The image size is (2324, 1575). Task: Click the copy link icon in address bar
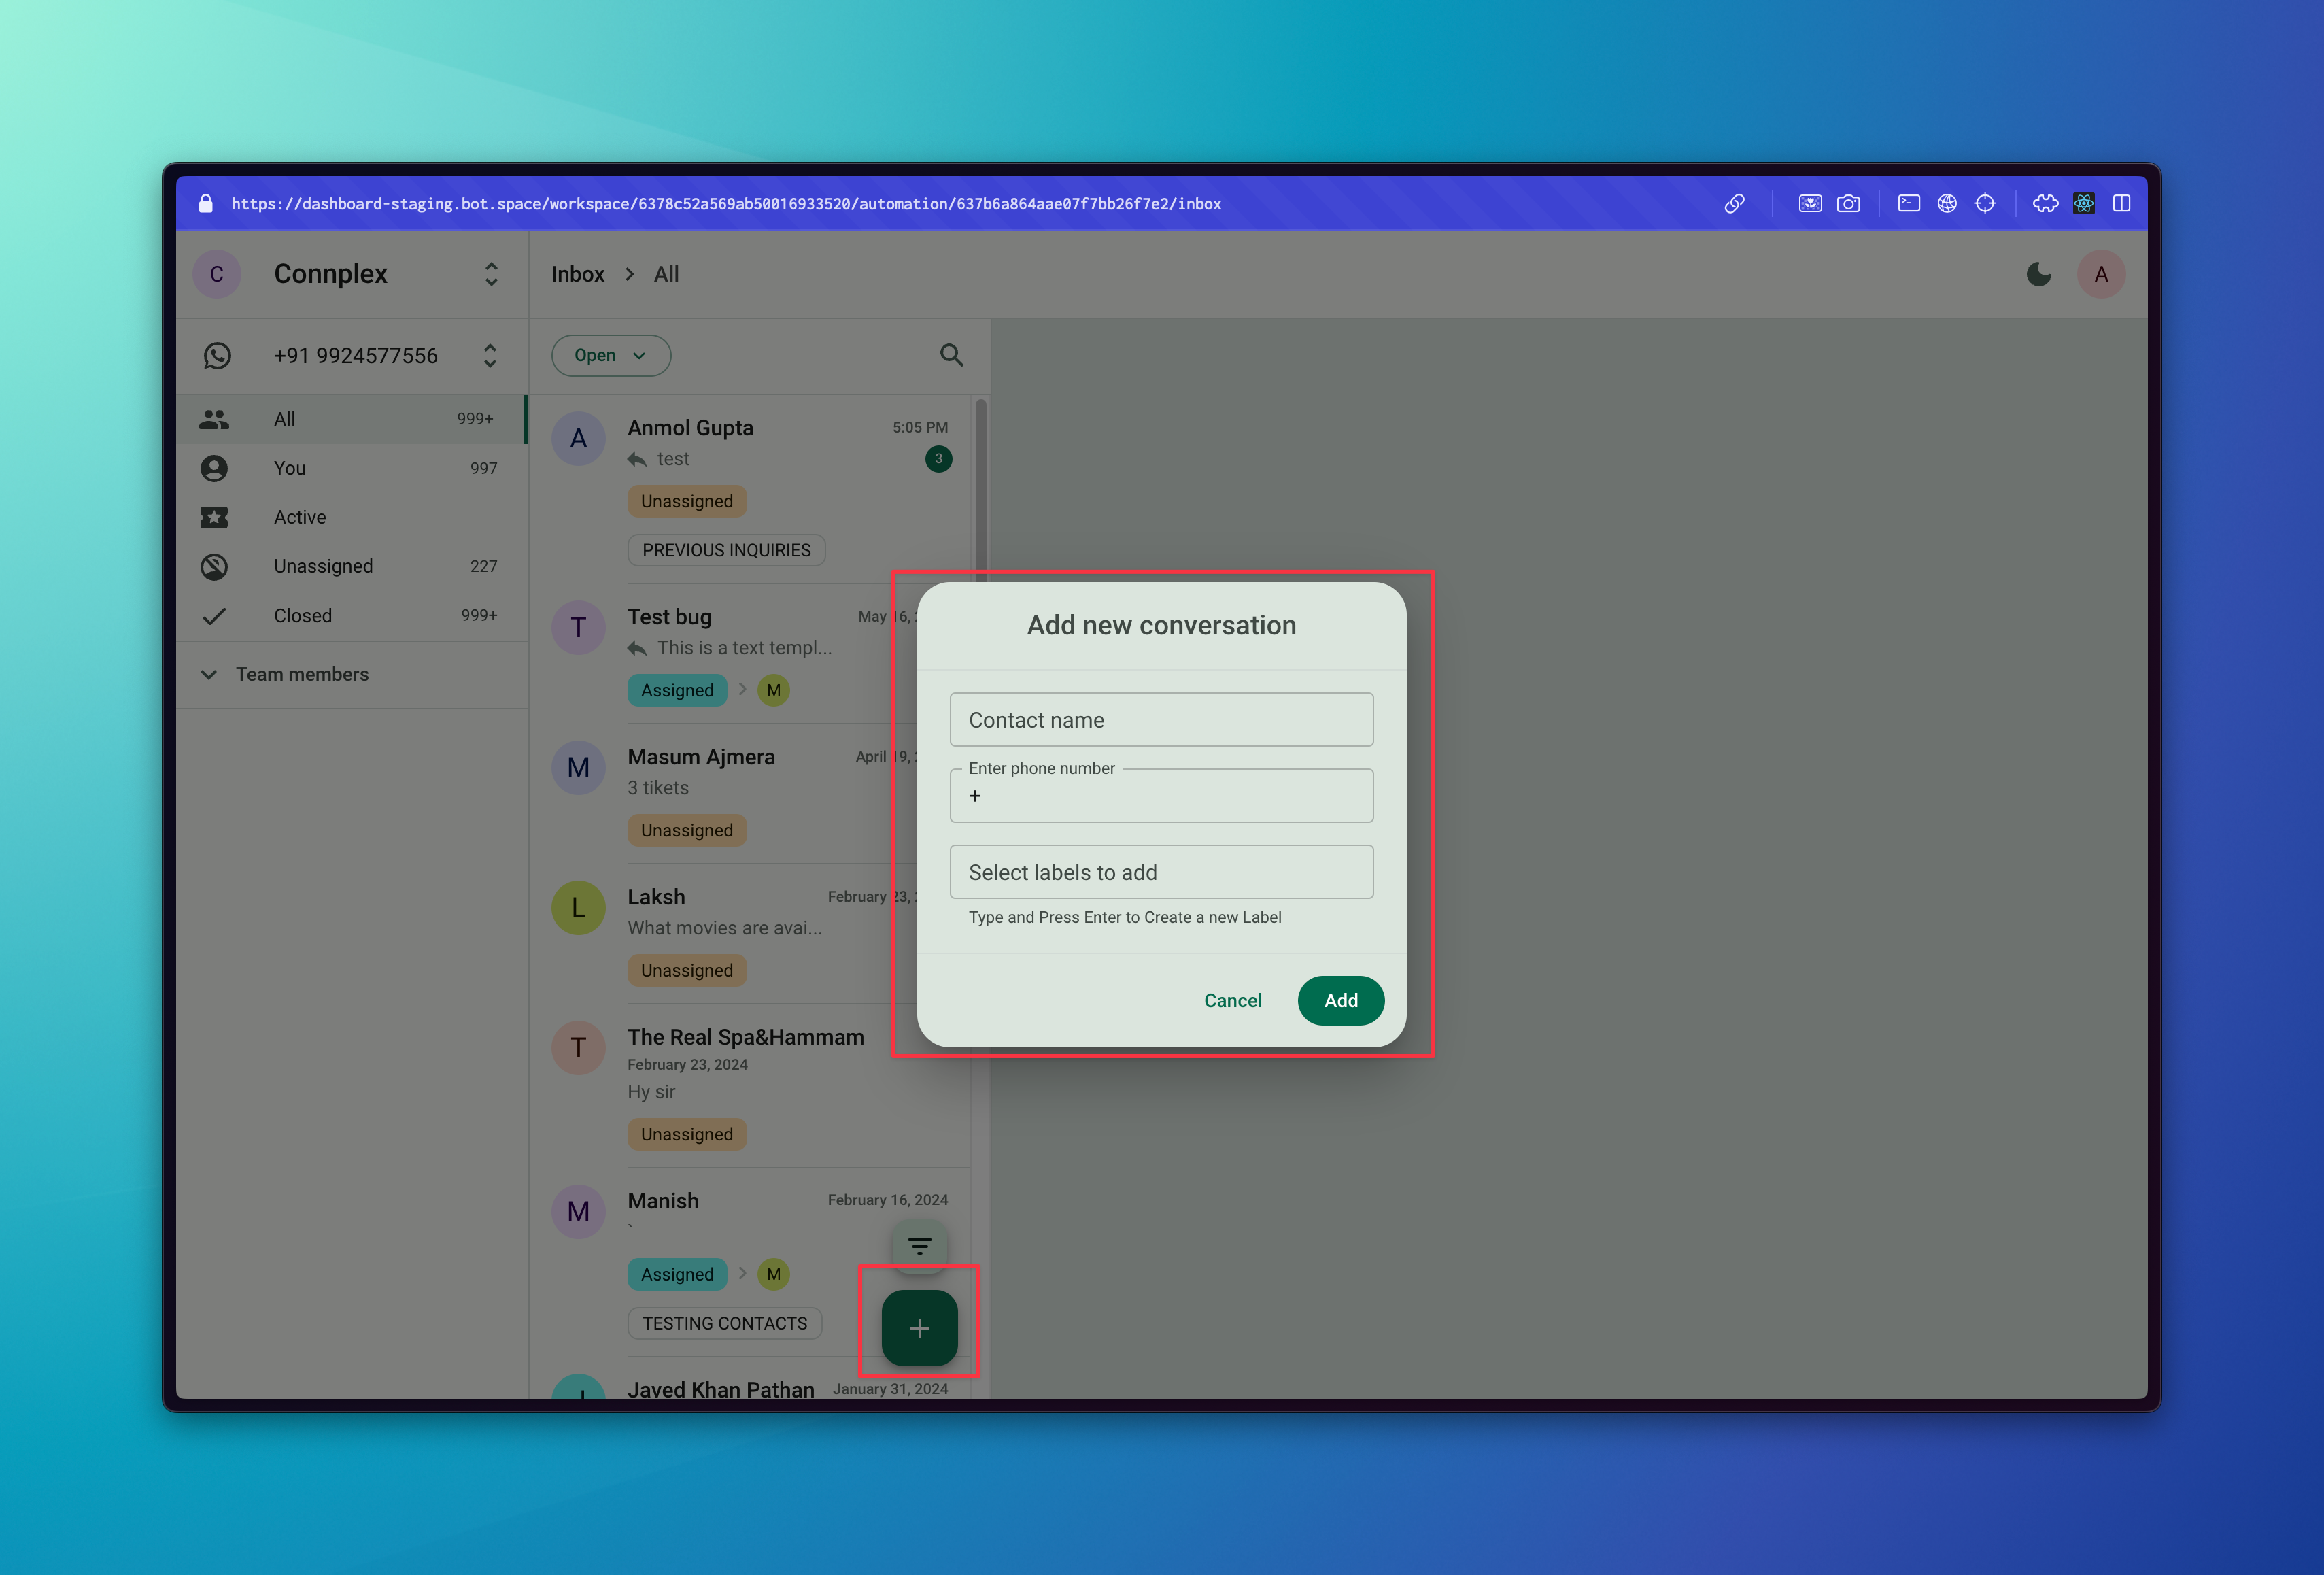[x=1734, y=204]
